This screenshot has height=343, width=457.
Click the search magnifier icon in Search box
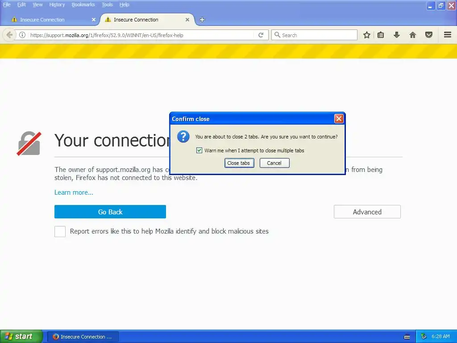click(x=277, y=35)
